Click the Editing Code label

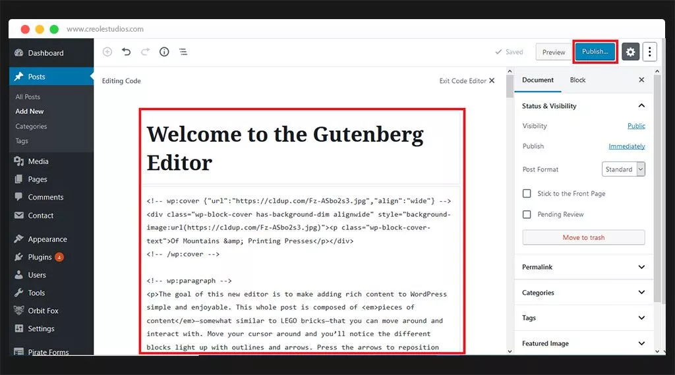coord(121,81)
